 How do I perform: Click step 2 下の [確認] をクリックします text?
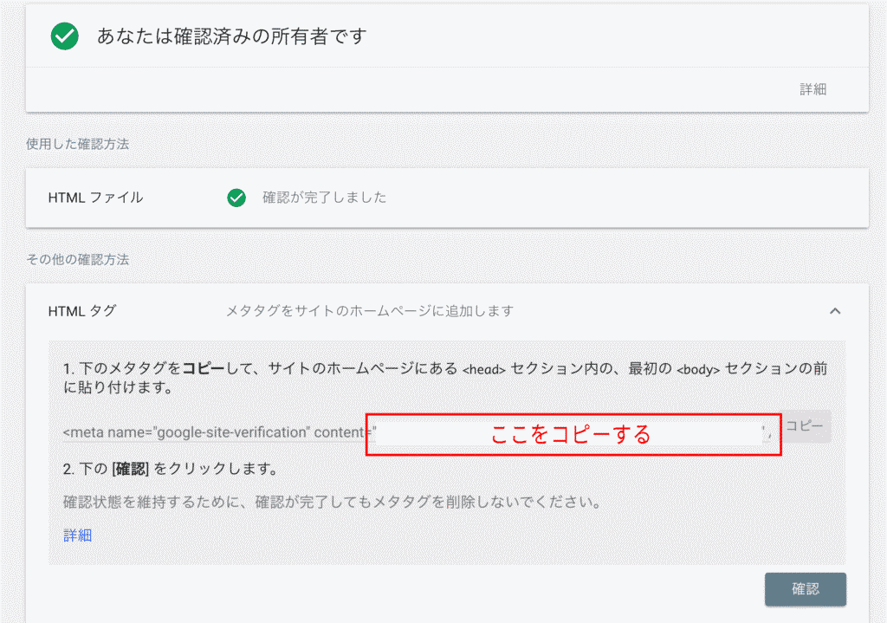170,470
